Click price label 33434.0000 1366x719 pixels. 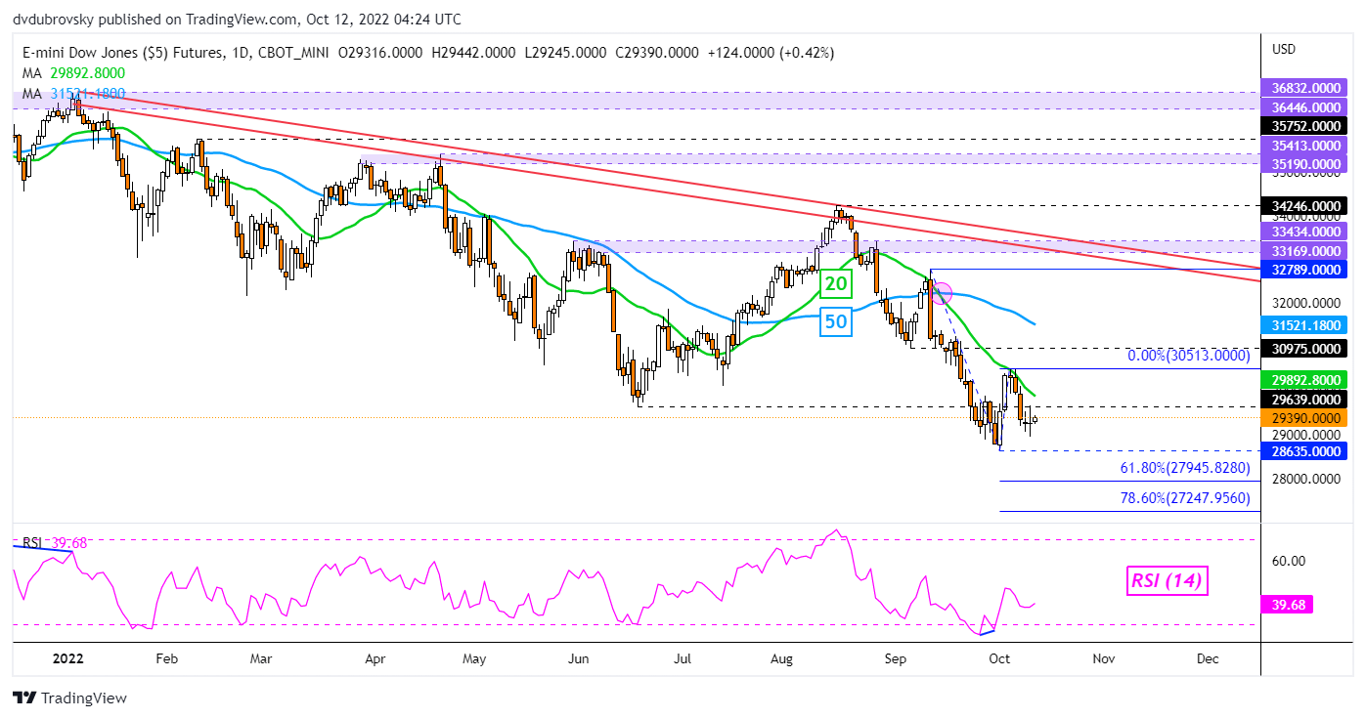pyautogui.click(x=1305, y=232)
